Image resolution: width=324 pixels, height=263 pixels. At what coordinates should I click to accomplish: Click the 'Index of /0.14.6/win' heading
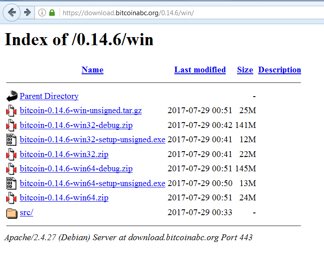[79, 39]
